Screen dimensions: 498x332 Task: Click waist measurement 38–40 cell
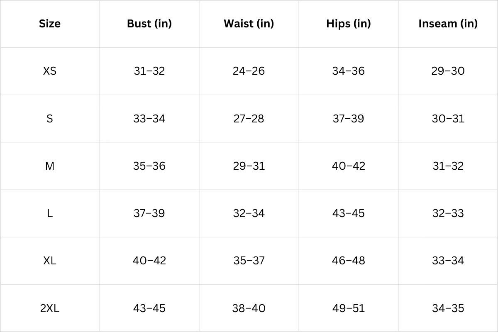249,308
